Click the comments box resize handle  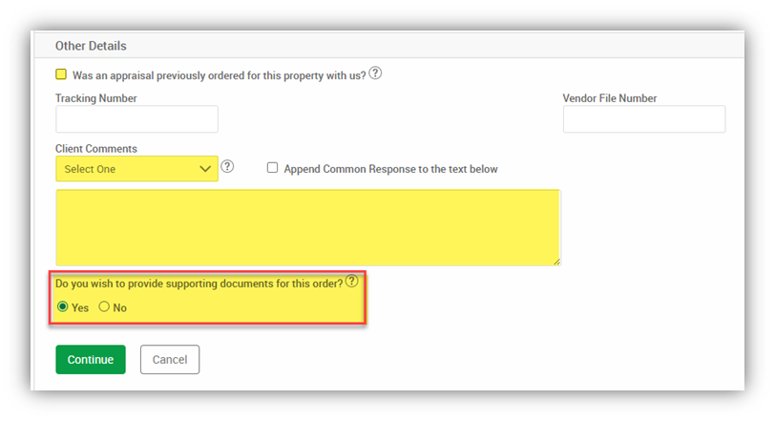(x=555, y=260)
